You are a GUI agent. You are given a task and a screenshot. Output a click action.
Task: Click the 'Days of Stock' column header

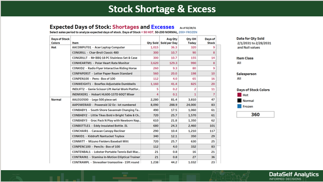[x=210, y=41]
